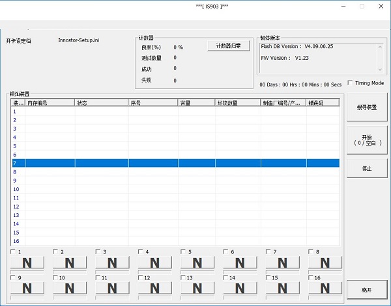Click the 离开 exit button

click(367, 290)
